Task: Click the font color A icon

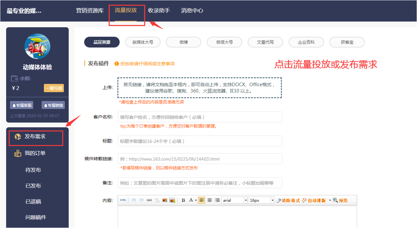Action: pyautogui.click(x=191, y=200)
